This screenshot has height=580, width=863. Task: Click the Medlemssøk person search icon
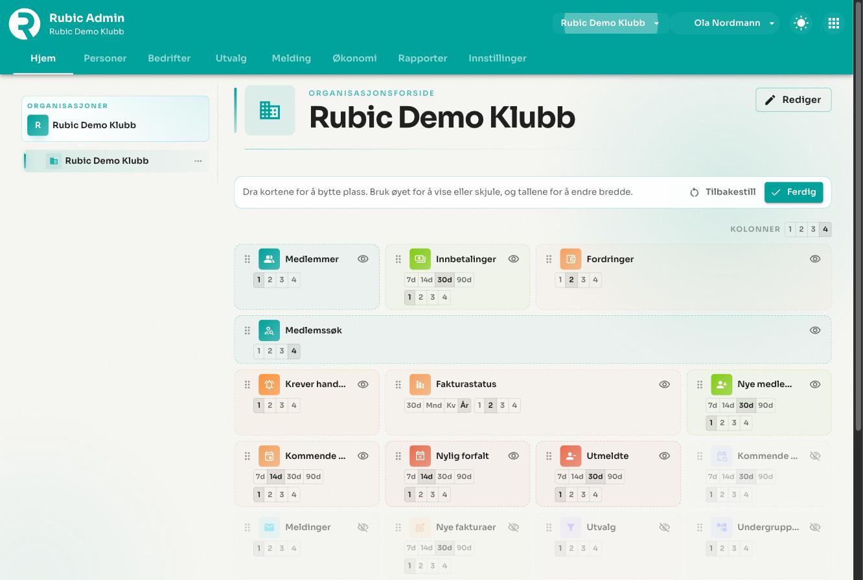[269, 330]
